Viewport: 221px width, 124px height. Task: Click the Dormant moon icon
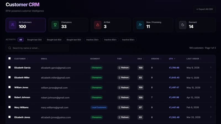pos(183,25)
